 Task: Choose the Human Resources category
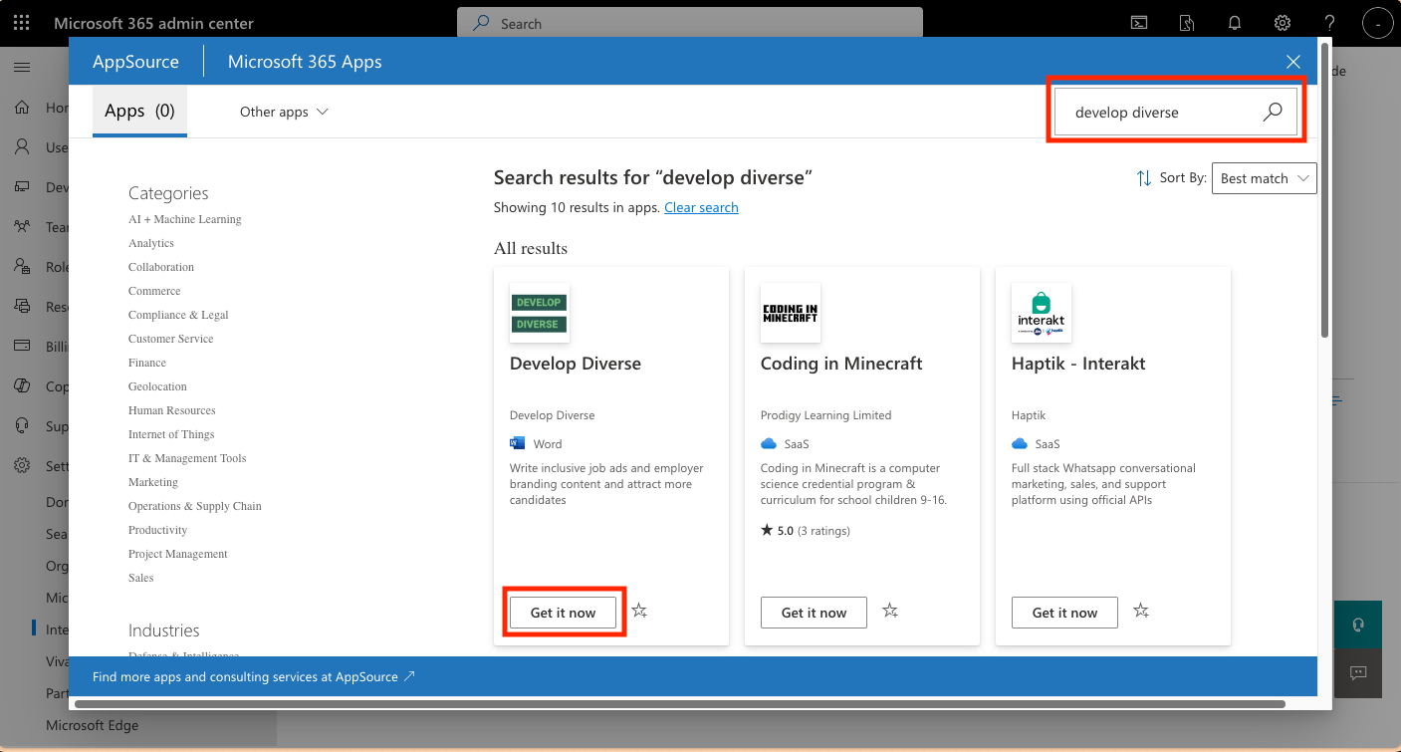[x=171, y=410]
